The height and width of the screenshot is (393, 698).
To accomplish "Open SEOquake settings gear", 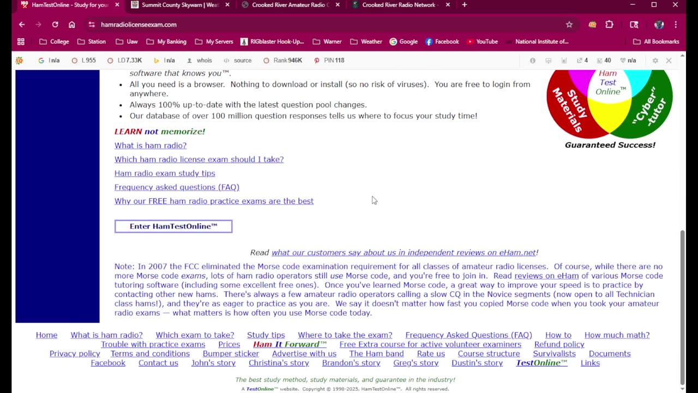I will (x=655, y=61).
